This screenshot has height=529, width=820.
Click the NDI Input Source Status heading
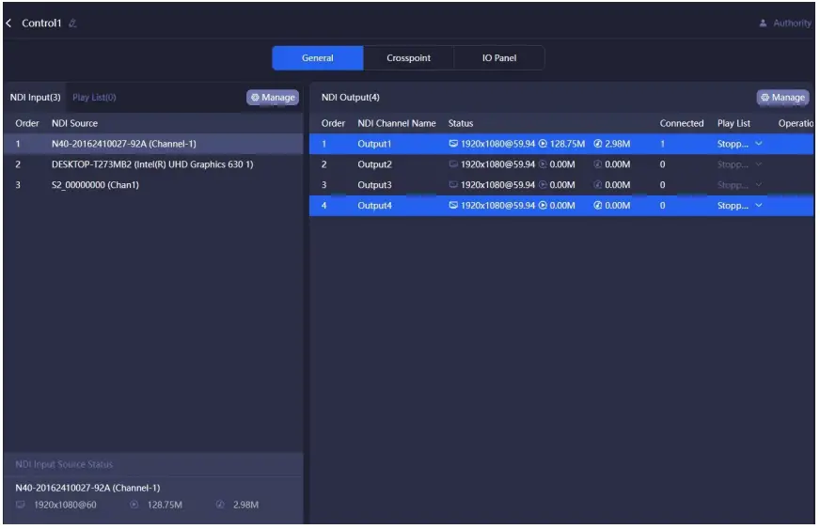[64, 464]
